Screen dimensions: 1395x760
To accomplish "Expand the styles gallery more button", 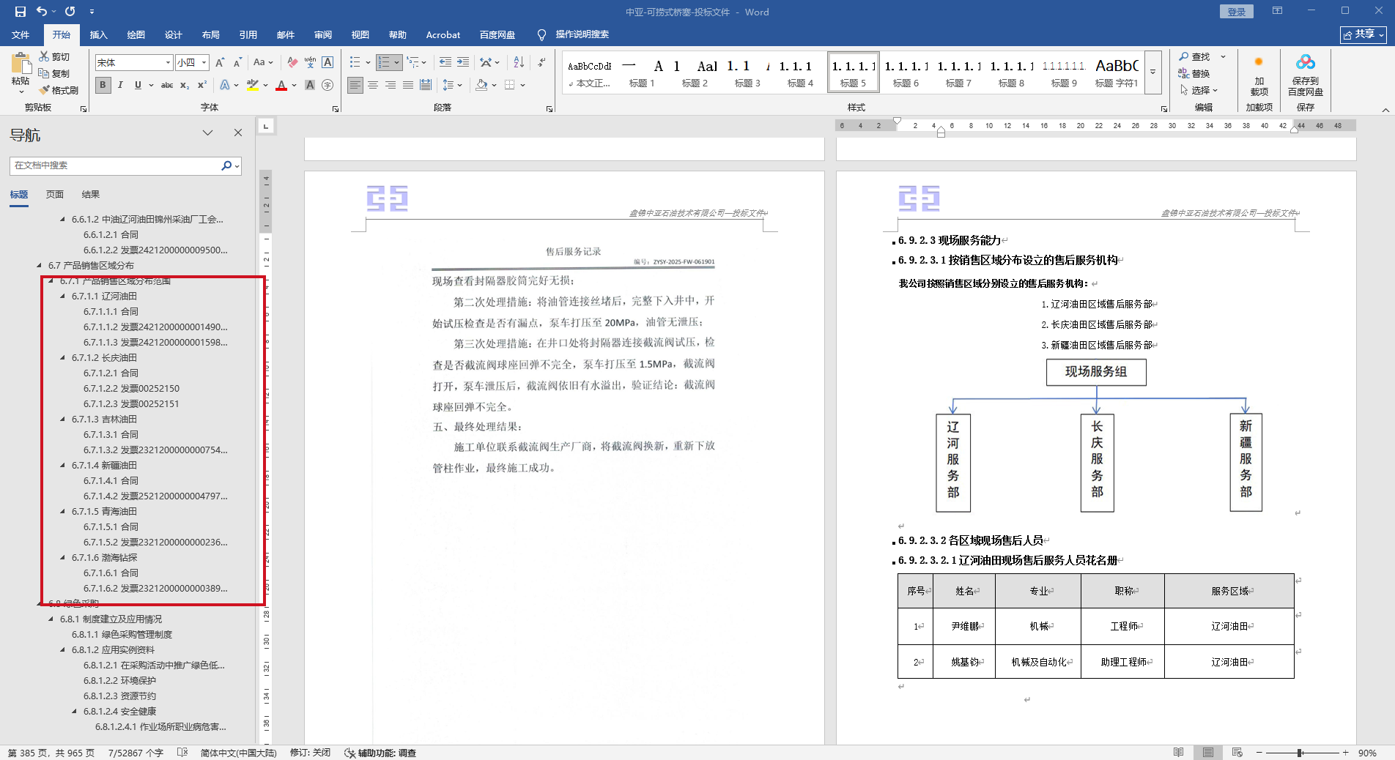I will [1152, 72].
